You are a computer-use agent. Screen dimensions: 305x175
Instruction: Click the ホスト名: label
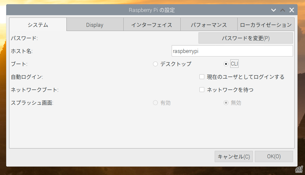tap(22, 51)
